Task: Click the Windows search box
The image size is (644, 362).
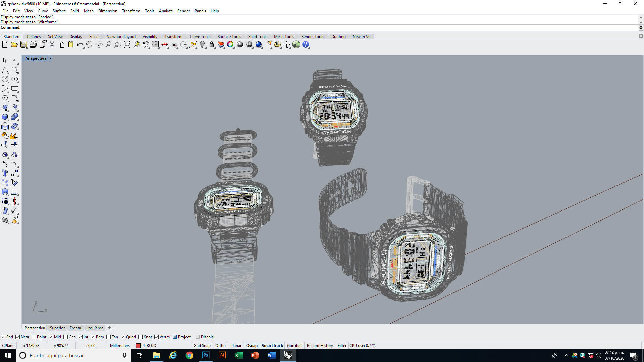Action: (x=74, y=355)
